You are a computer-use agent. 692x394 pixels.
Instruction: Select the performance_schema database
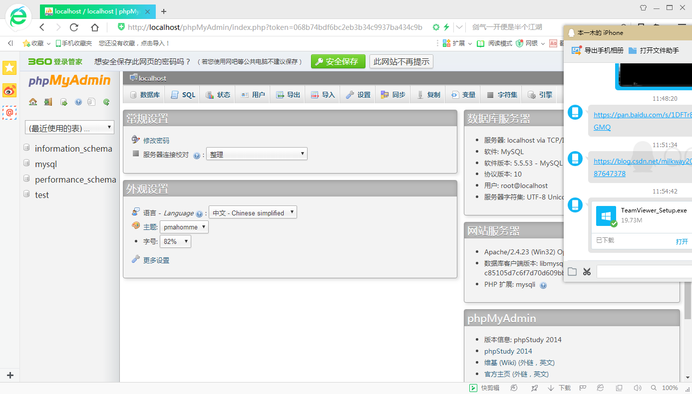(75, 180)
